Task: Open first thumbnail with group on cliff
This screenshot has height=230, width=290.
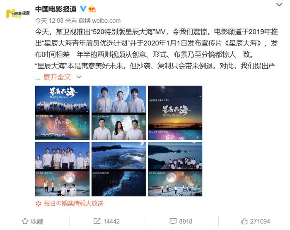Action: pyautogui.click(x=62, y=113)
